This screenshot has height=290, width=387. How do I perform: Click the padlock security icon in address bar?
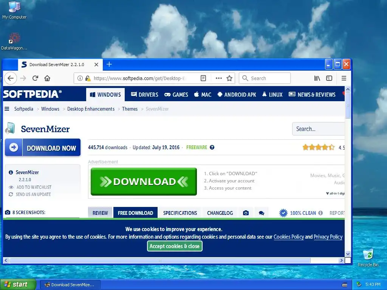coord(88,78)
